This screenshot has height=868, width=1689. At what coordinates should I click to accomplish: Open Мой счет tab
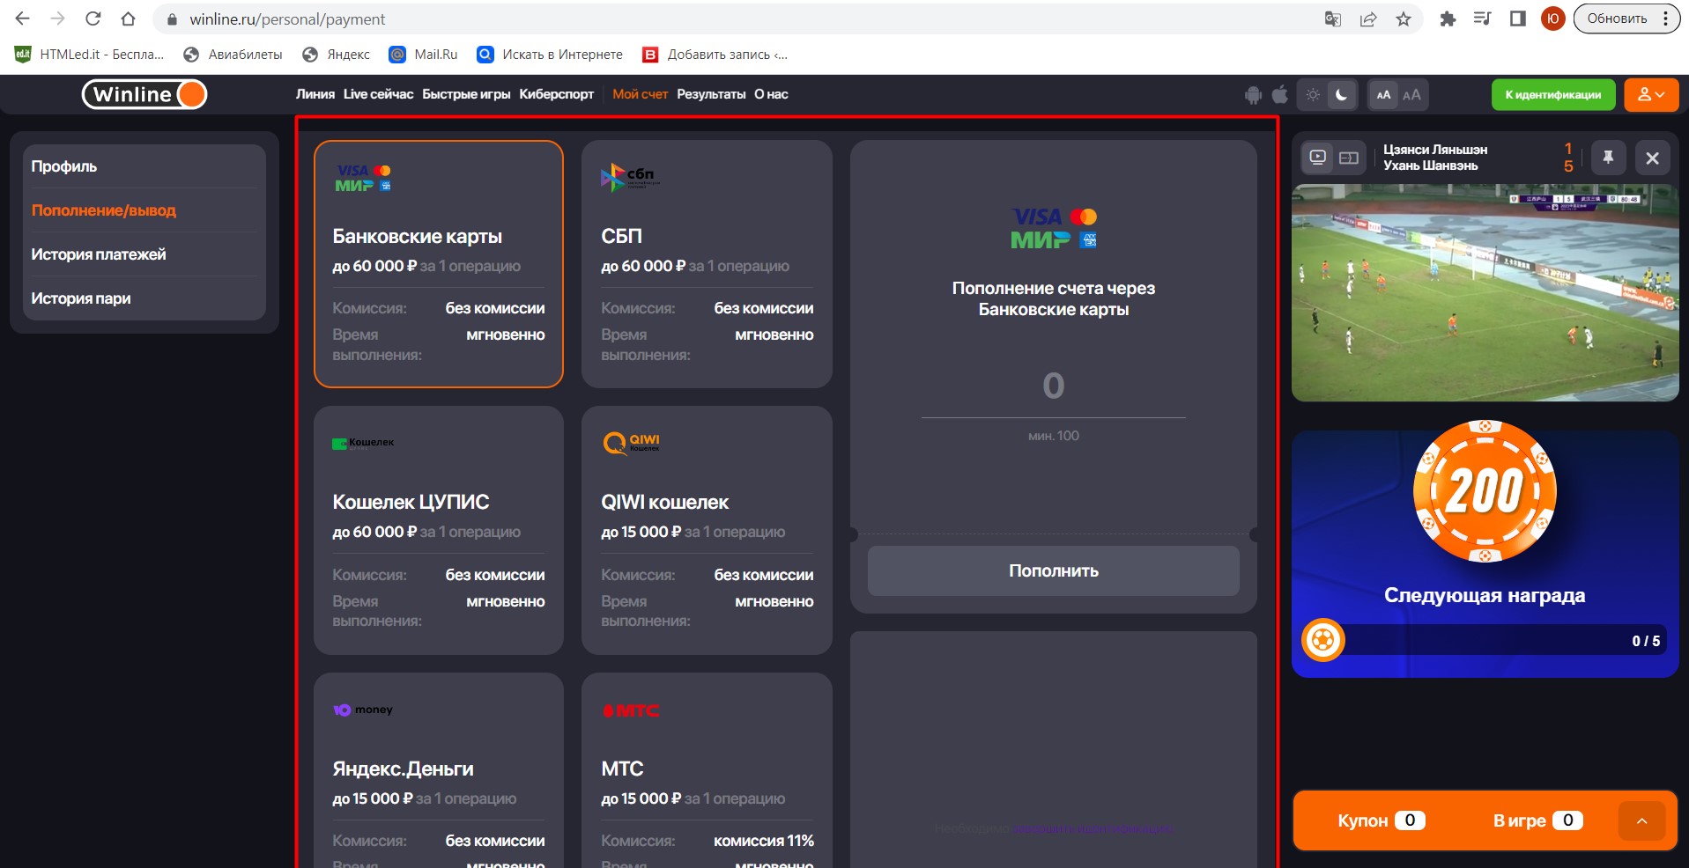(x=640, y=94)
